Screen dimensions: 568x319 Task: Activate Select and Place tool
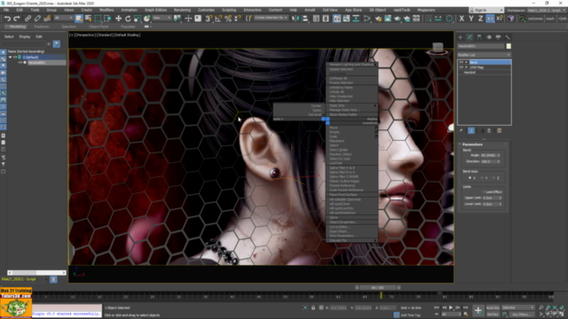pyautogui.click(x=146, y=19)
